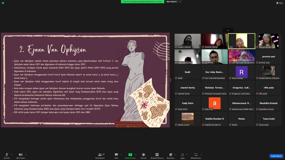Click the jeremia saut participant tile
Screen dimensions: 285x160
(x=269, y=56)
